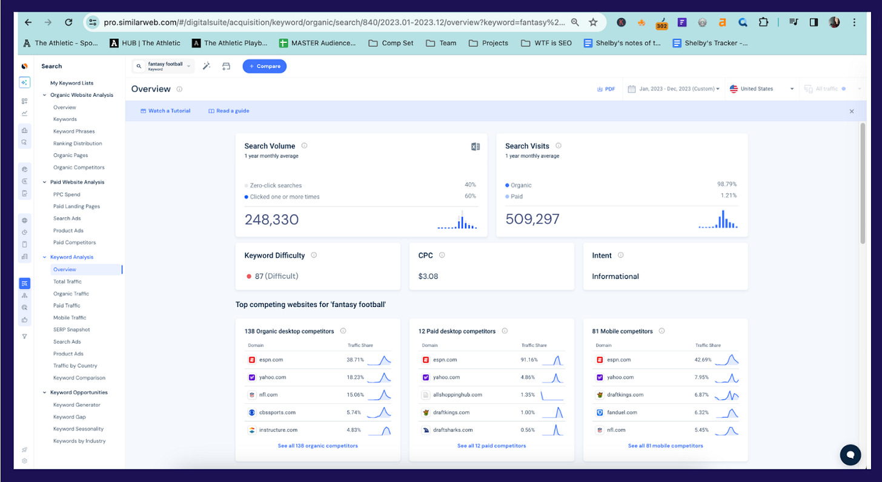Viewport: 882px width, 482px height.
Task: Collapse Keyword Analysis section
Action: pyautogui.click(x=44, y=257)
